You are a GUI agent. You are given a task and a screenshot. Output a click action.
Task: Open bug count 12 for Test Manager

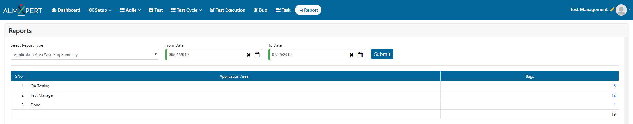[614, 95]
